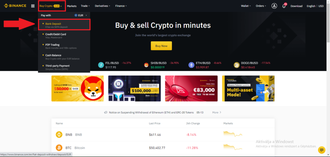Image resolution: width=330 pixels, height=157 pixels.
Task: Expand the Derivatives dropdown menu
Action: (102, 6)
